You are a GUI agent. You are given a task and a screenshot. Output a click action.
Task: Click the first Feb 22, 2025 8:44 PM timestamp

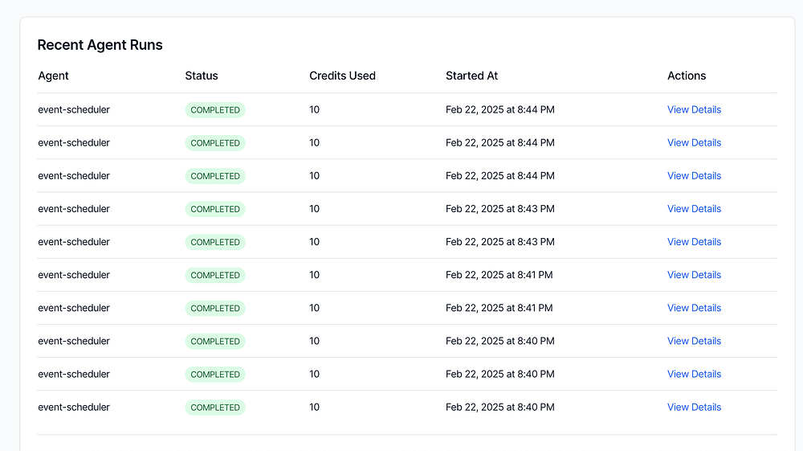(499, 109)
